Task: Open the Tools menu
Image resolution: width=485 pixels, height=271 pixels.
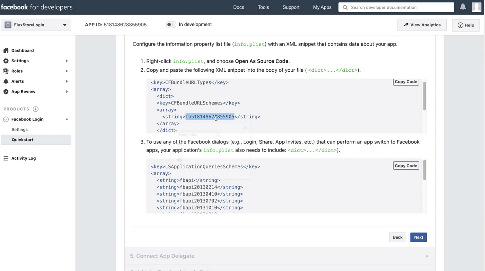Action: pyautogui.click(x=263, y=7)
